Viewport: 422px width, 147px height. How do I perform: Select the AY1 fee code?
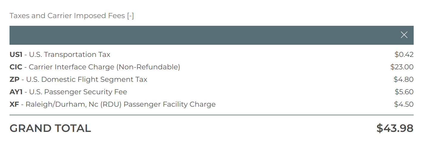click(16, 92)
